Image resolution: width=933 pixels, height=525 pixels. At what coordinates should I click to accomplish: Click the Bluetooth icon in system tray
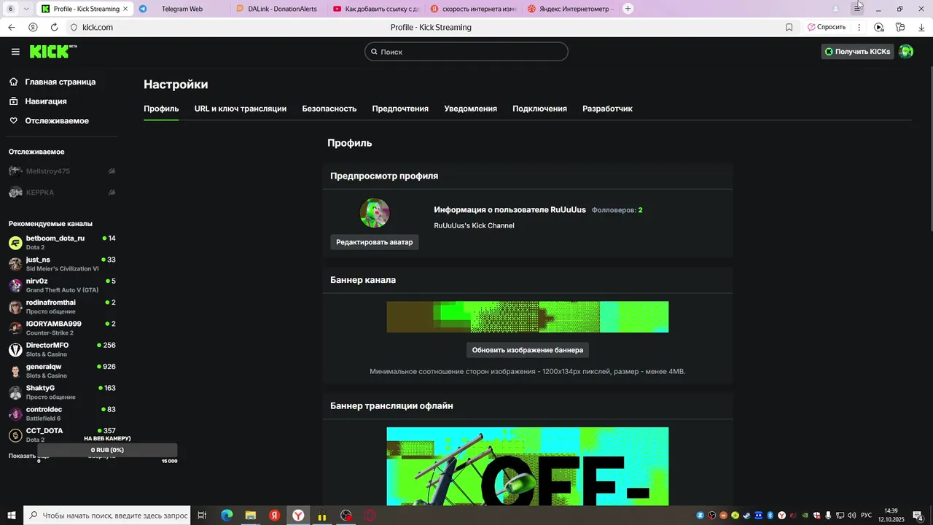point(770,516)
